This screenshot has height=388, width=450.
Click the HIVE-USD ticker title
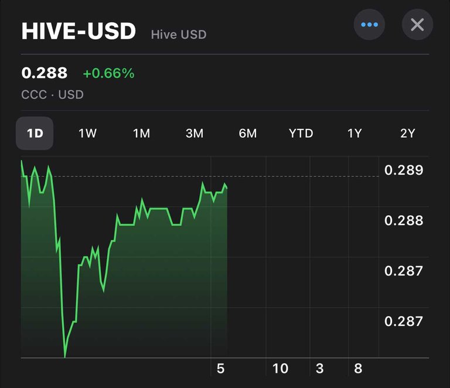(79, 31)
